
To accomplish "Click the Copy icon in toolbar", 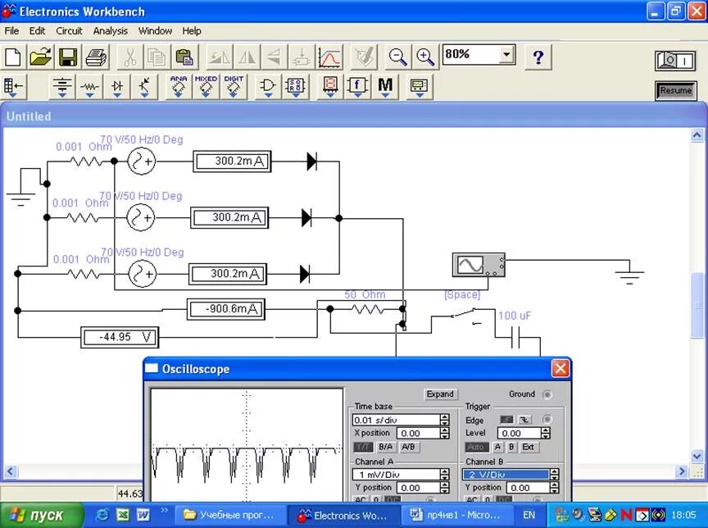I will point(157,57).
